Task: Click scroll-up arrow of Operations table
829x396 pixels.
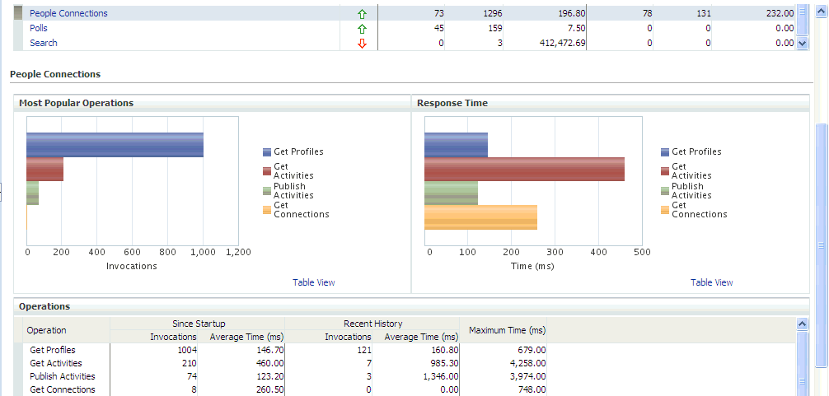Action: point(802,324)
